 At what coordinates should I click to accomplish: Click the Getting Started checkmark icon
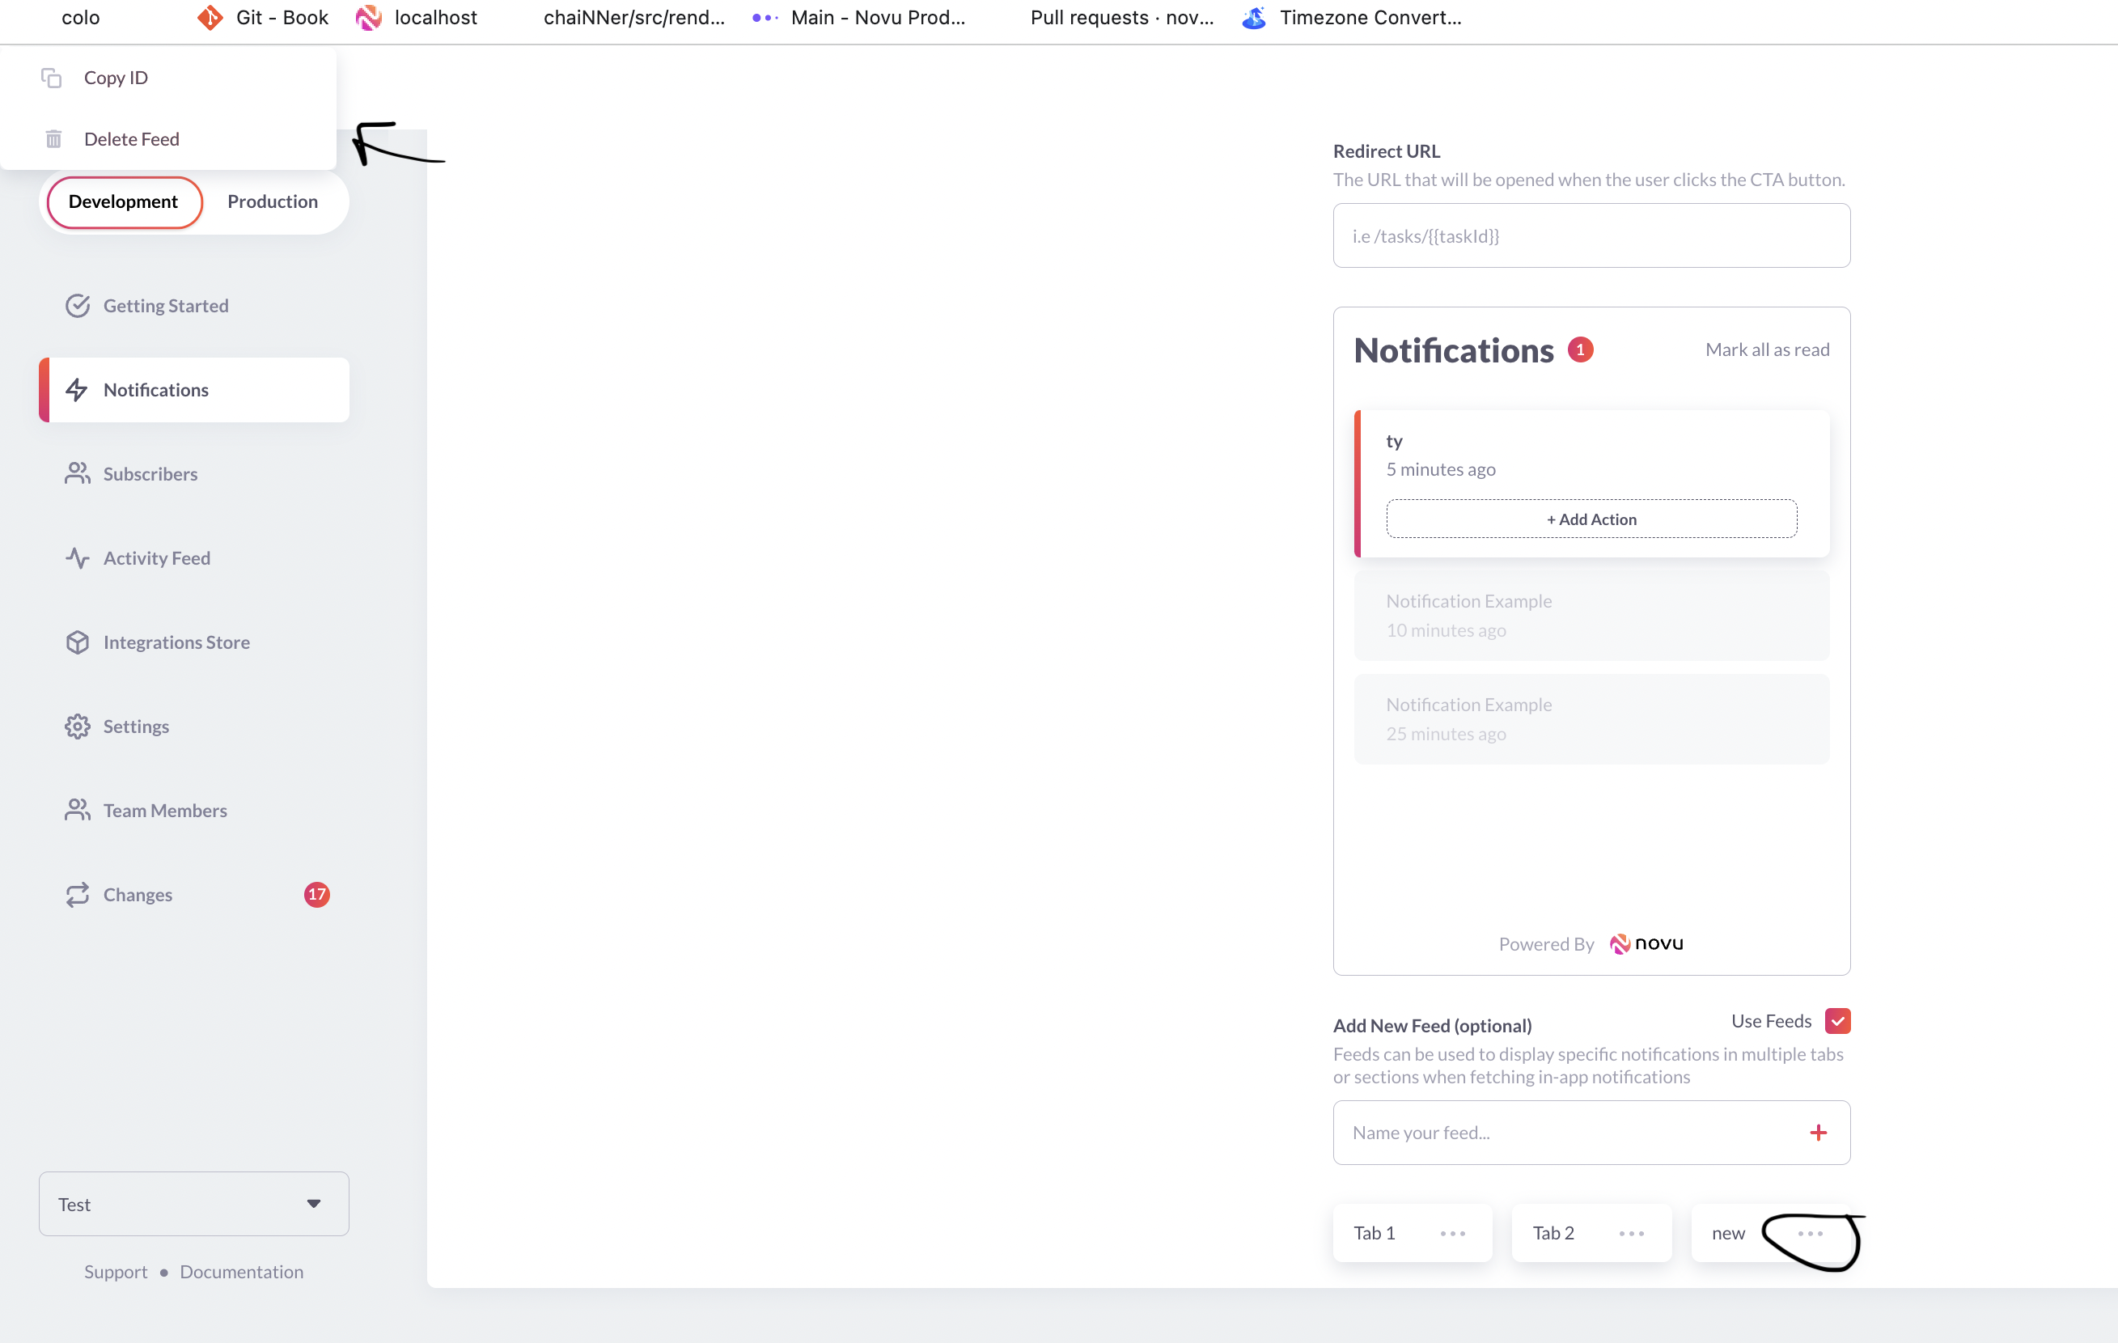[78, 305]
